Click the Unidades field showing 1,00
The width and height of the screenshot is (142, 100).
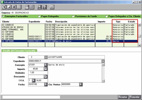[38, 73]
